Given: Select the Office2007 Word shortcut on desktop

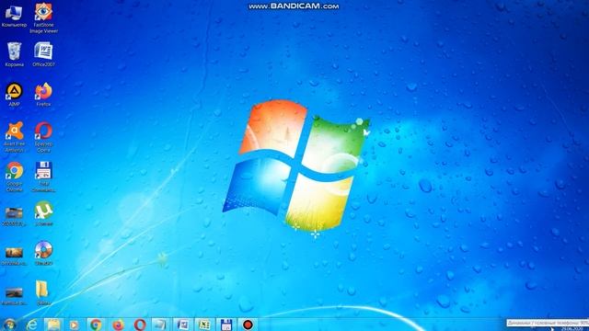Looking at the screenshot, I should [43, 54].
